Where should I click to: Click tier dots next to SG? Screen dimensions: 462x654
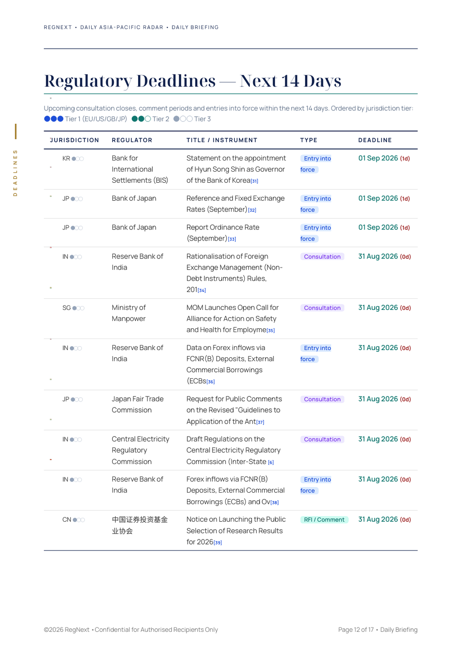(x=78, y=308)
